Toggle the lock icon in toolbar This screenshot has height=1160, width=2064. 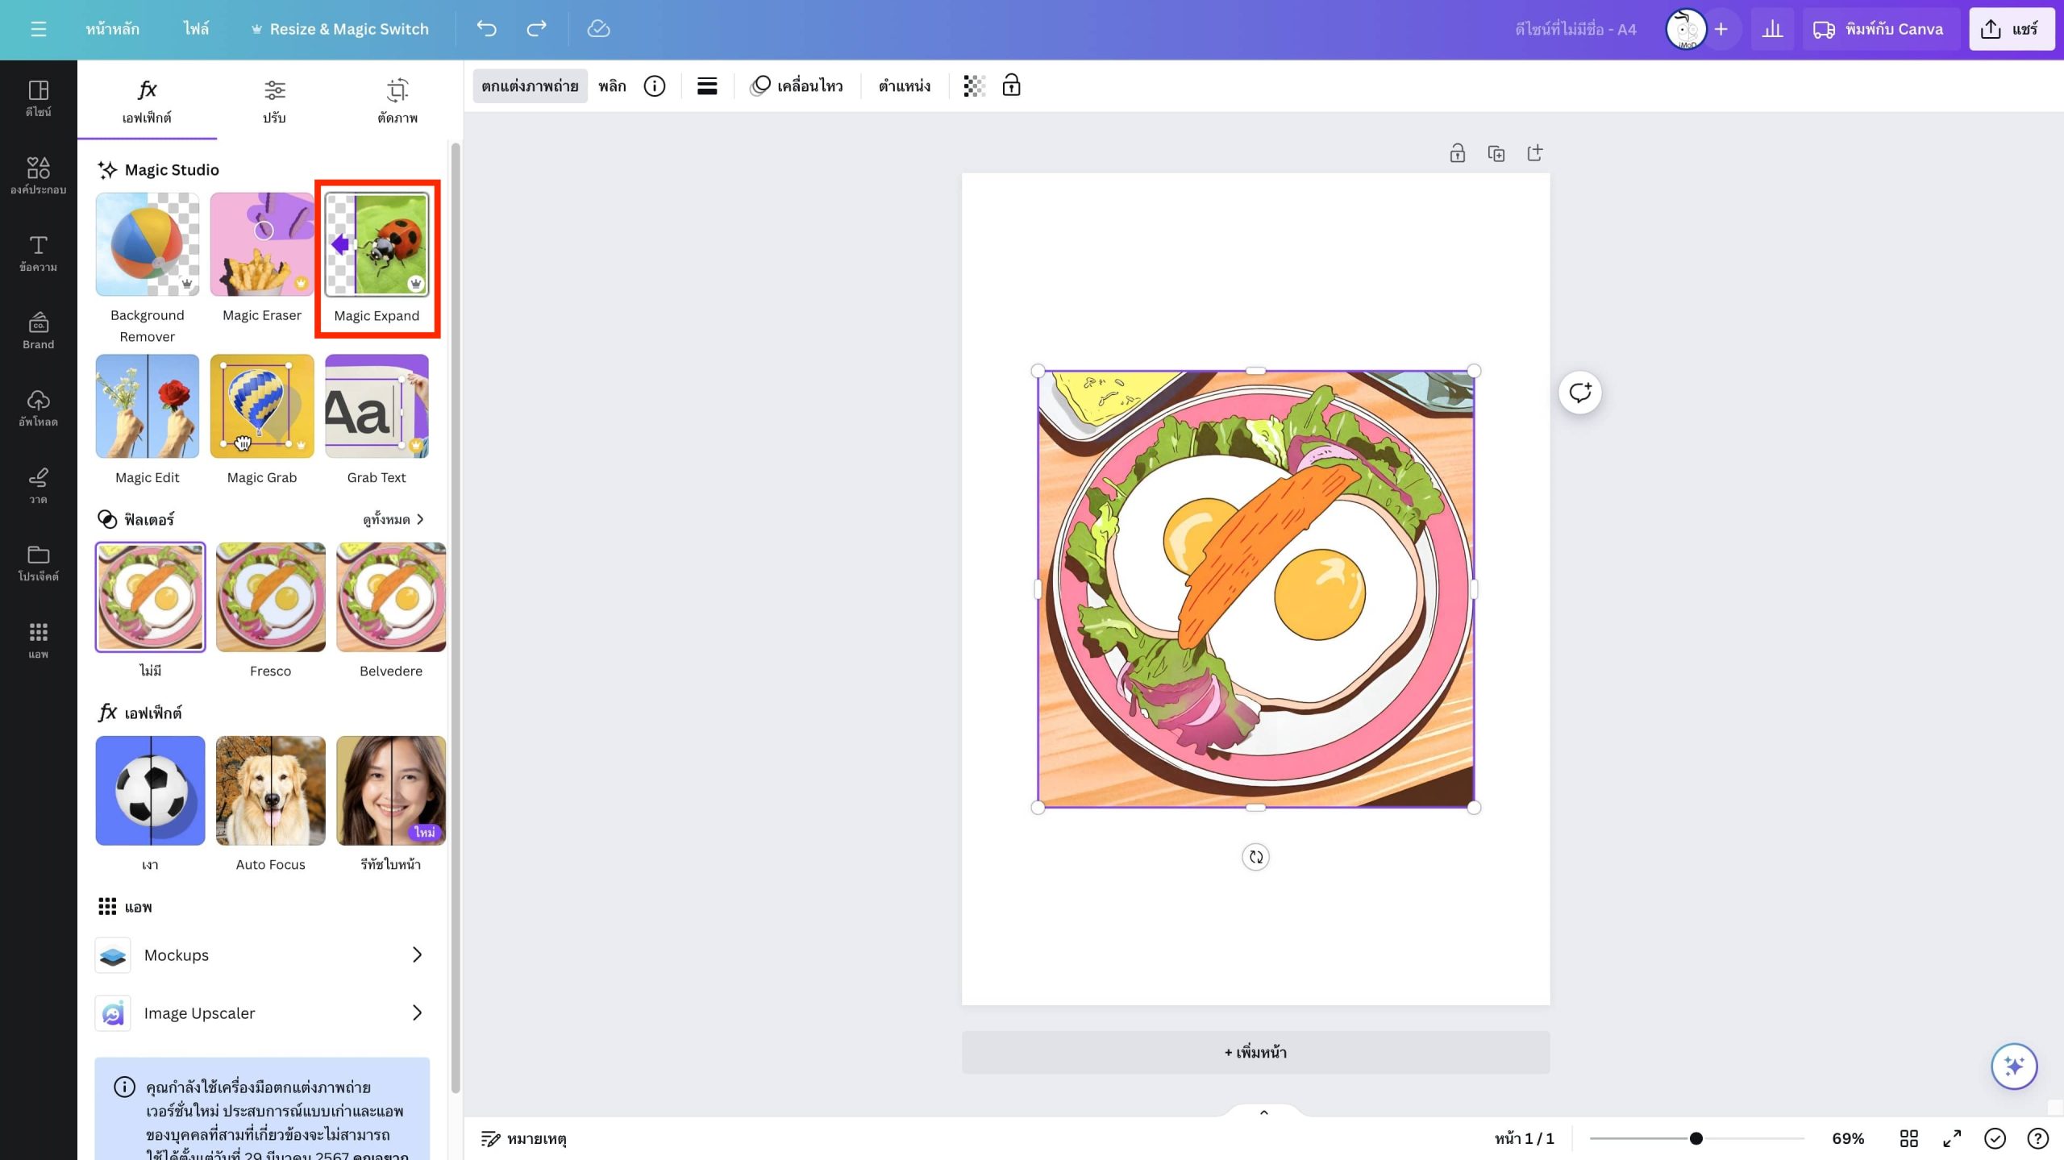pos(1011,85)
